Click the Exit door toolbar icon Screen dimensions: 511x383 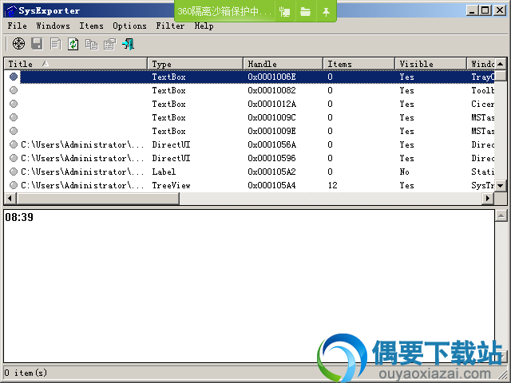[x=128, y=44]
